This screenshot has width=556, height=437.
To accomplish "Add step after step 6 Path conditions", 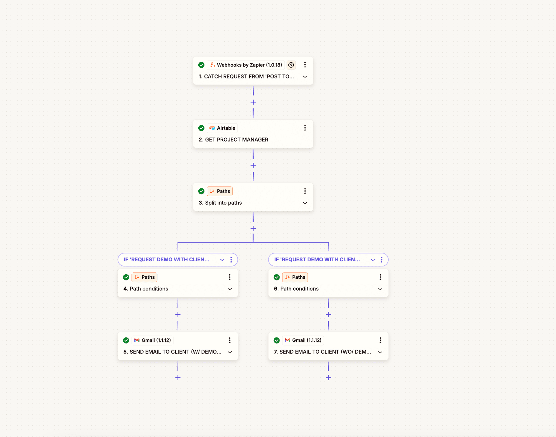I will click(328, 314).
